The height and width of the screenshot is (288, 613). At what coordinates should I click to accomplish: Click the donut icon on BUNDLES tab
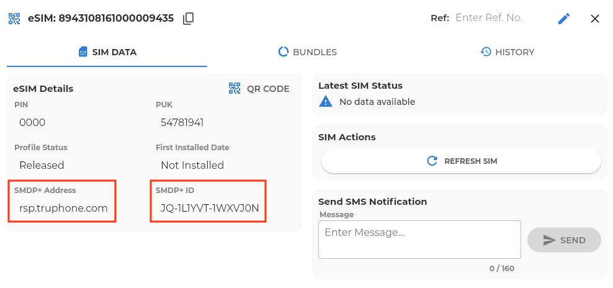coord(283,52)
